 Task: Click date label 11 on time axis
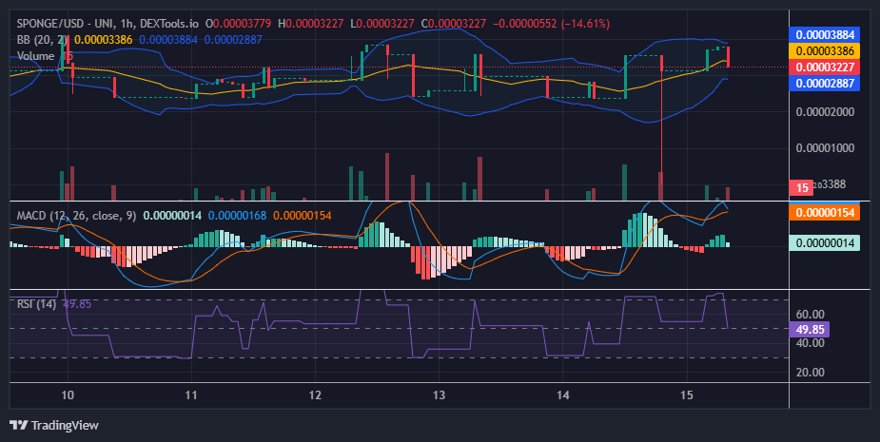click(191, 394)
